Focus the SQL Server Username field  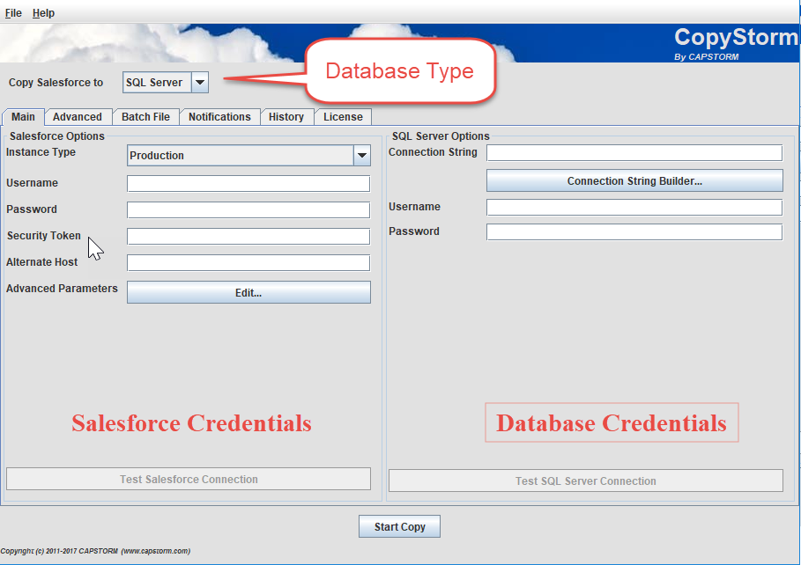[x=634, y=207]
